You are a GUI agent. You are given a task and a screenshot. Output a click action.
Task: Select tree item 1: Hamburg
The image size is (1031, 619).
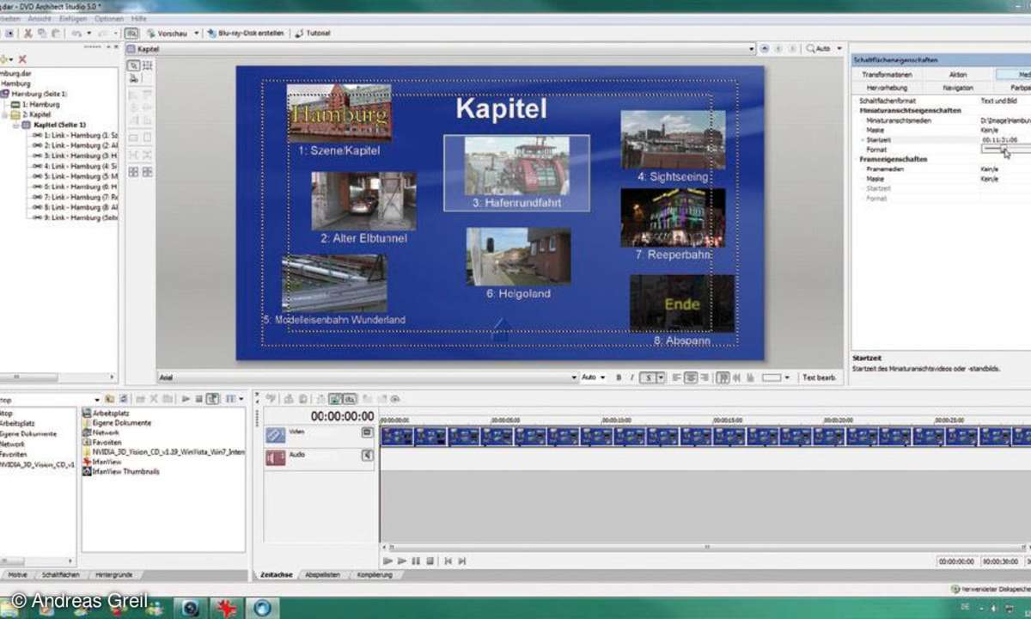pos(36,104)
